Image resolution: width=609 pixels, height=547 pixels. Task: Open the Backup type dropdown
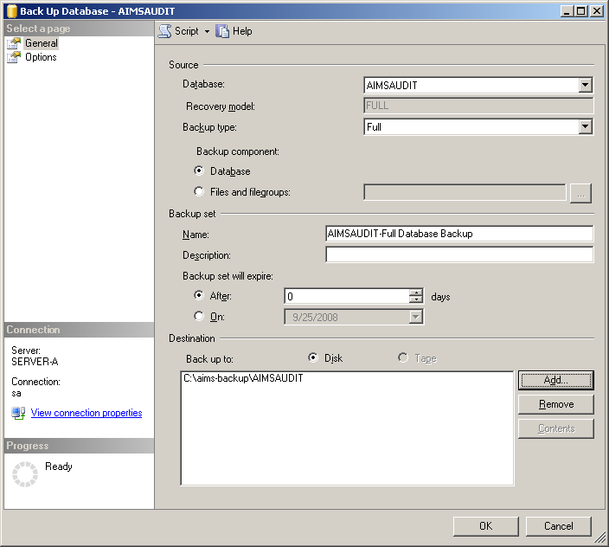[x=586, y=126]
